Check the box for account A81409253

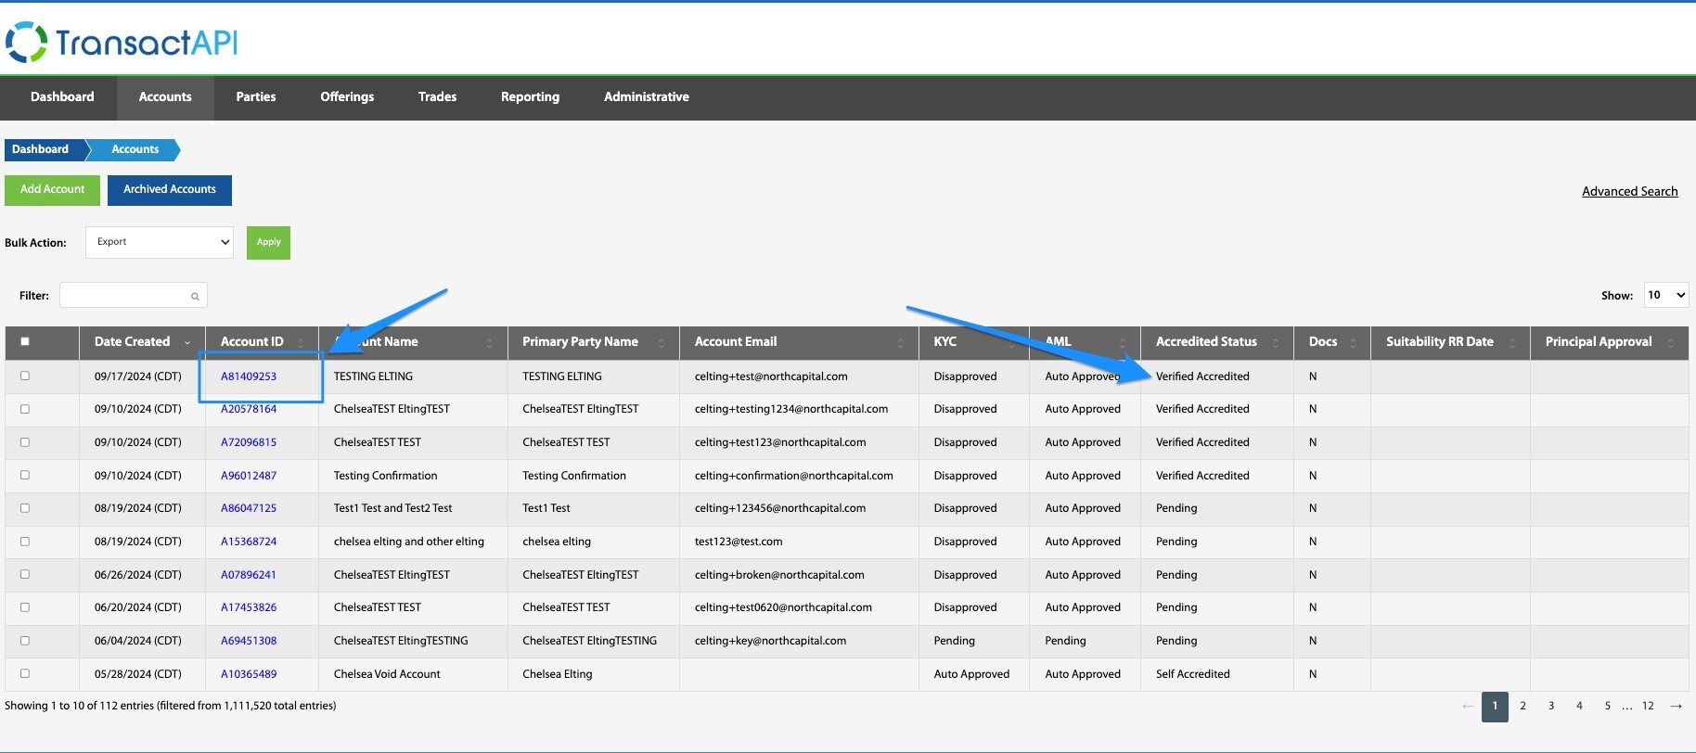tap(25, 376)
